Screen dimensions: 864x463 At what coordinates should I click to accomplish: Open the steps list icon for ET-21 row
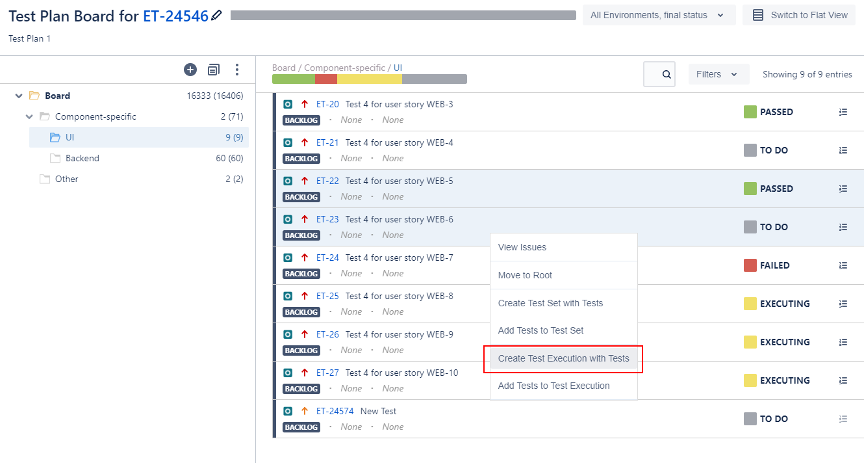click(x=843, y=150)
